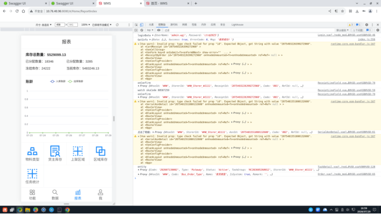The image size is (381, 214).
Task: Open device toolbar more options menu
Action: pyautogui.click(x=129, y=25)
